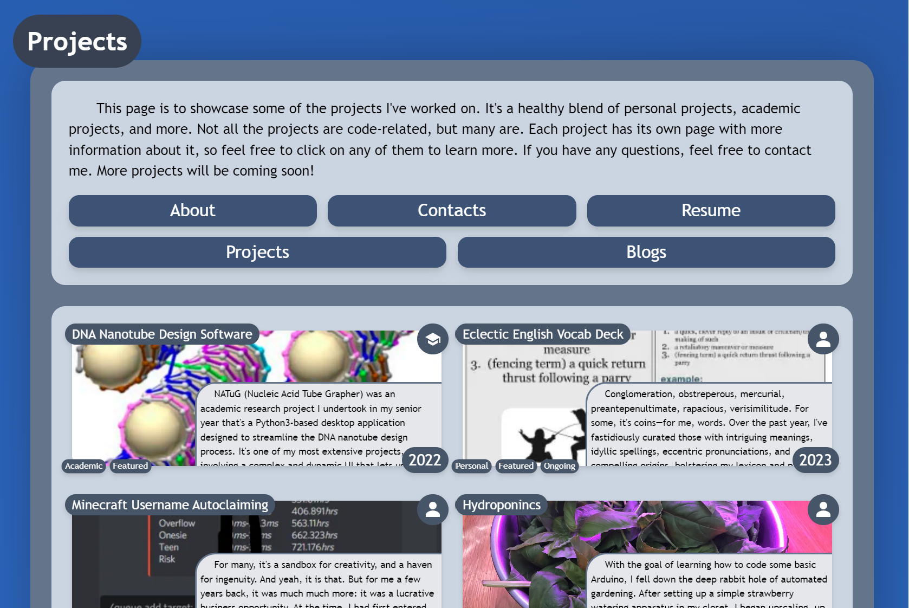Open the Hydroponics project title
This screenshot has height=608, width=909.
pos(501,505)
